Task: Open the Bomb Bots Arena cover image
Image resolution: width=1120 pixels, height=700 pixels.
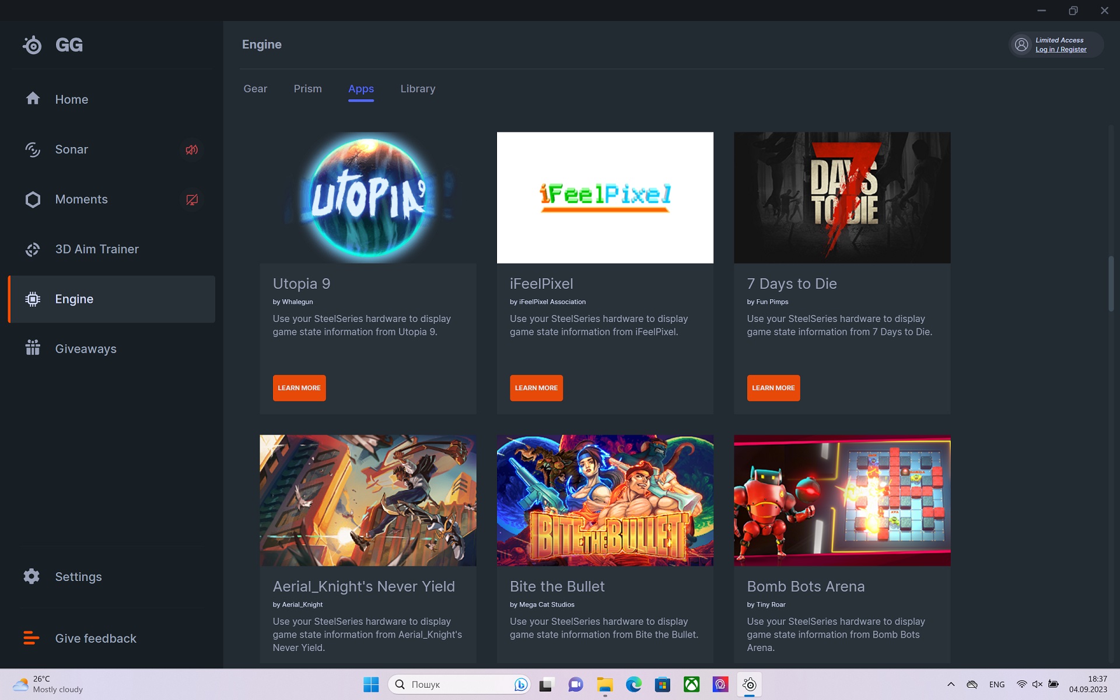Action: point(842,500)
